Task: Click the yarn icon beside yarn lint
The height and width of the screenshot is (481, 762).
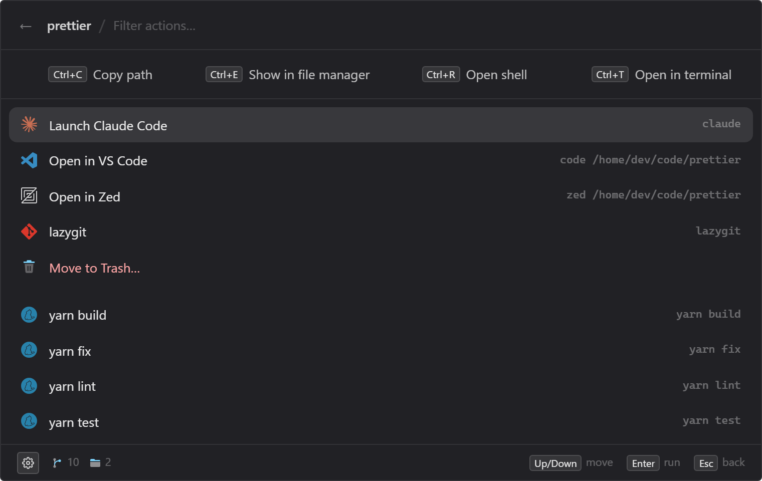Action: 29,386
